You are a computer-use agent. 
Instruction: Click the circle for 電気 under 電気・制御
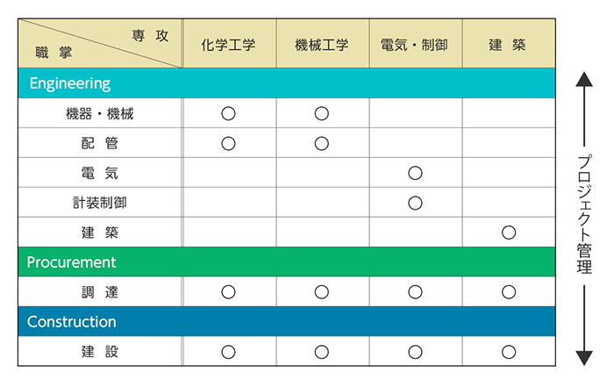415,173
